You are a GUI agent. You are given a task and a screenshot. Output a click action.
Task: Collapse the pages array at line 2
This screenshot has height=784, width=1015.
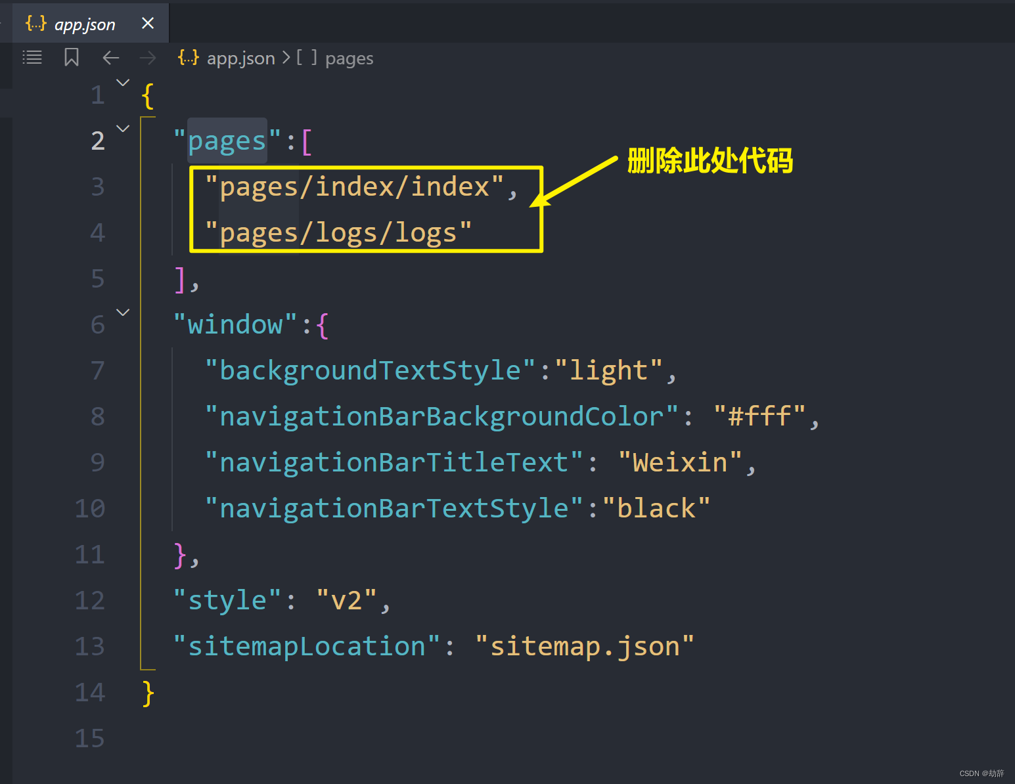pos(123,129)
